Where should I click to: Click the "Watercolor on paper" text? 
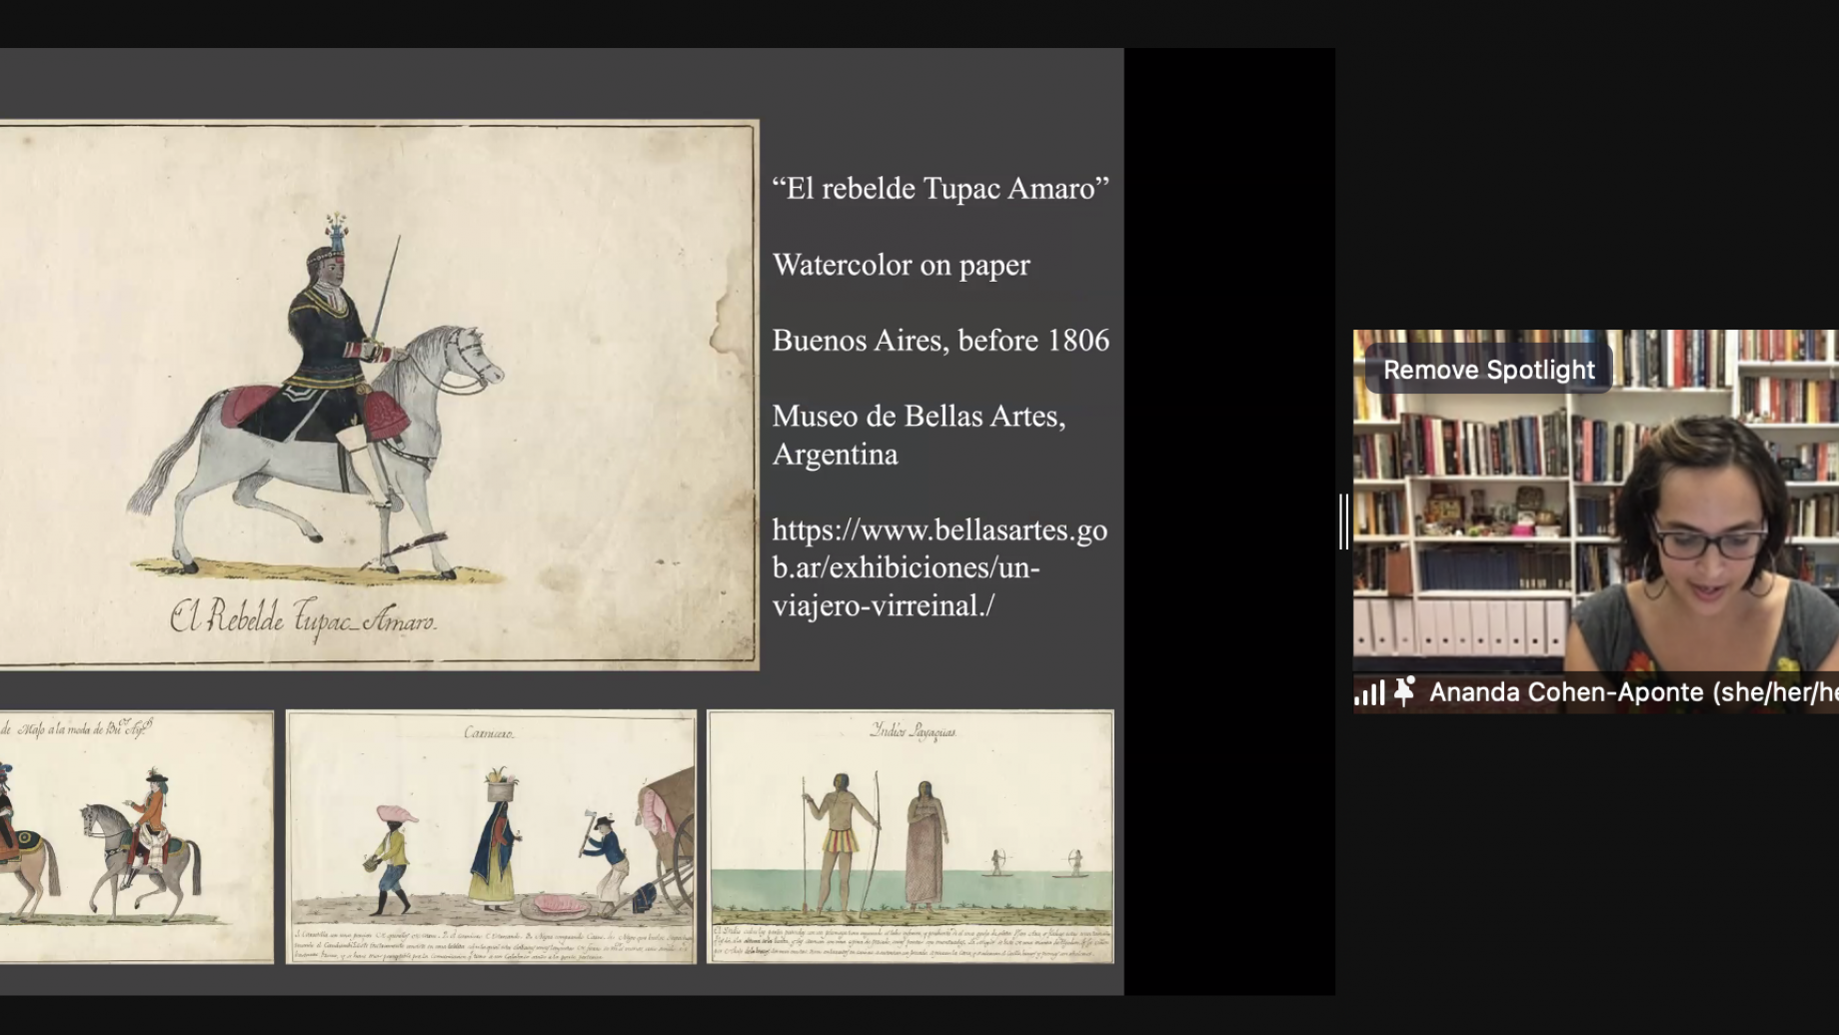[901, 265]
